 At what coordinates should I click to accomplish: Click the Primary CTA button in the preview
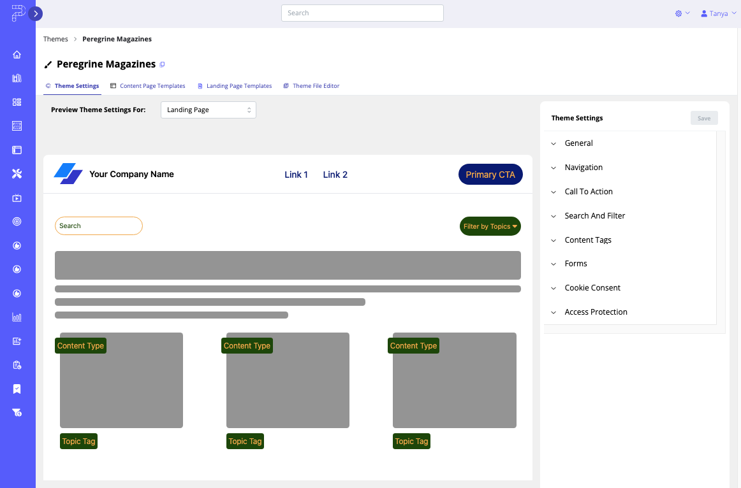click(490, 174)
